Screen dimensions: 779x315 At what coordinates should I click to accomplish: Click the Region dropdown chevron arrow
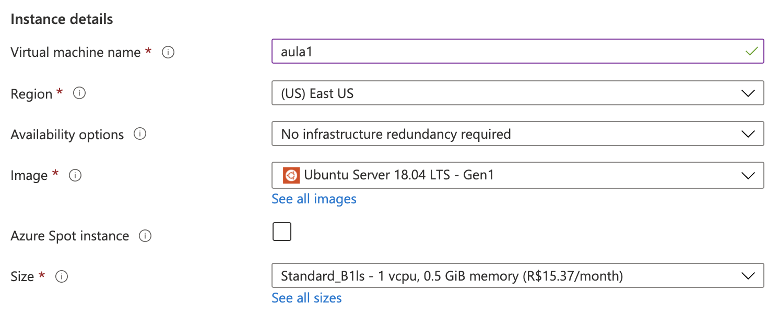point(748,94)
